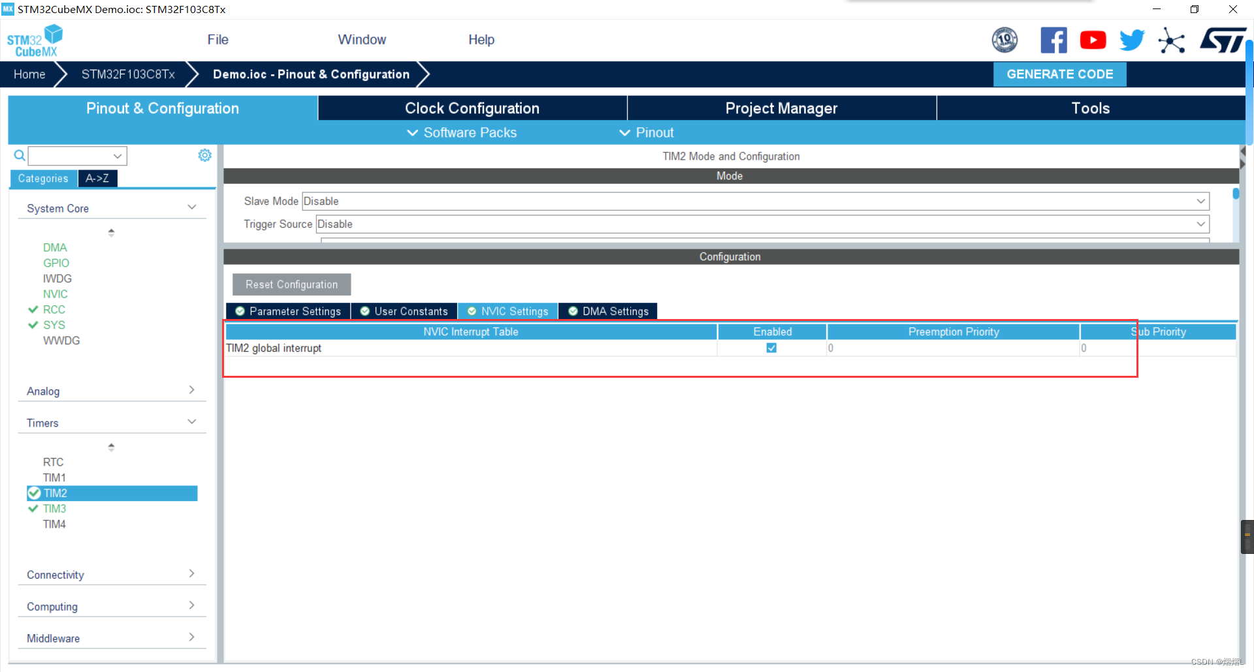Open the User Constants tab

[404, 311]
